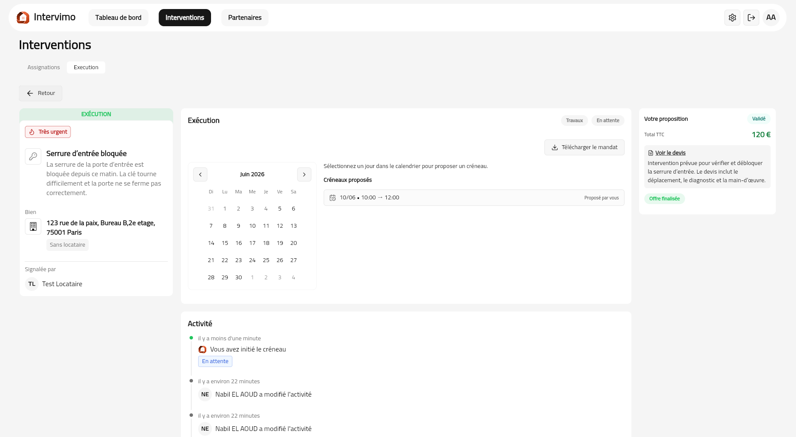This screenshot has width=796, height=437.
Task: Click Test Locataire name
Action: [x=62, y=284]
